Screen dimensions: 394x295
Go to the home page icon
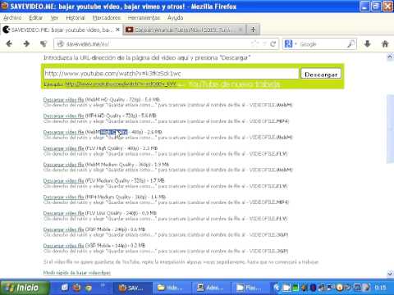tap(385, 43)
